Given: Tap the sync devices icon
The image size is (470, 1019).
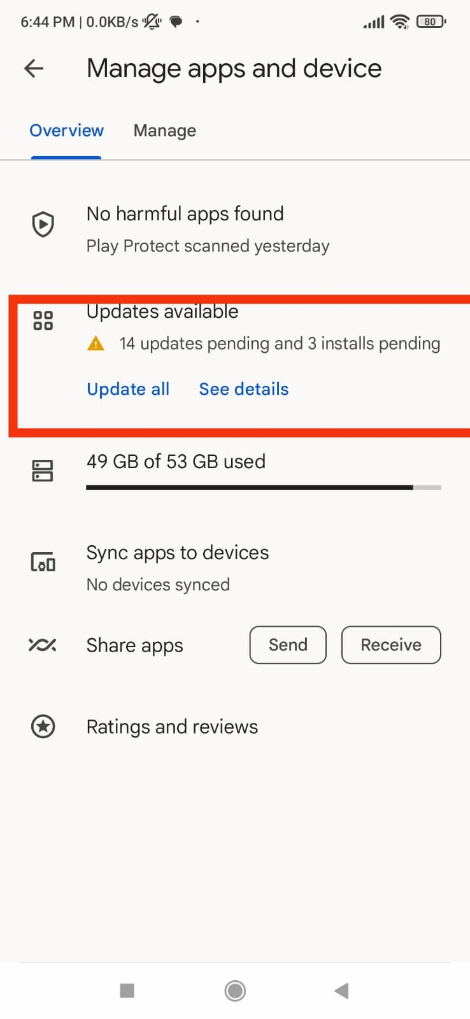Looking at the screenshot, I should (x=43, y=562).
